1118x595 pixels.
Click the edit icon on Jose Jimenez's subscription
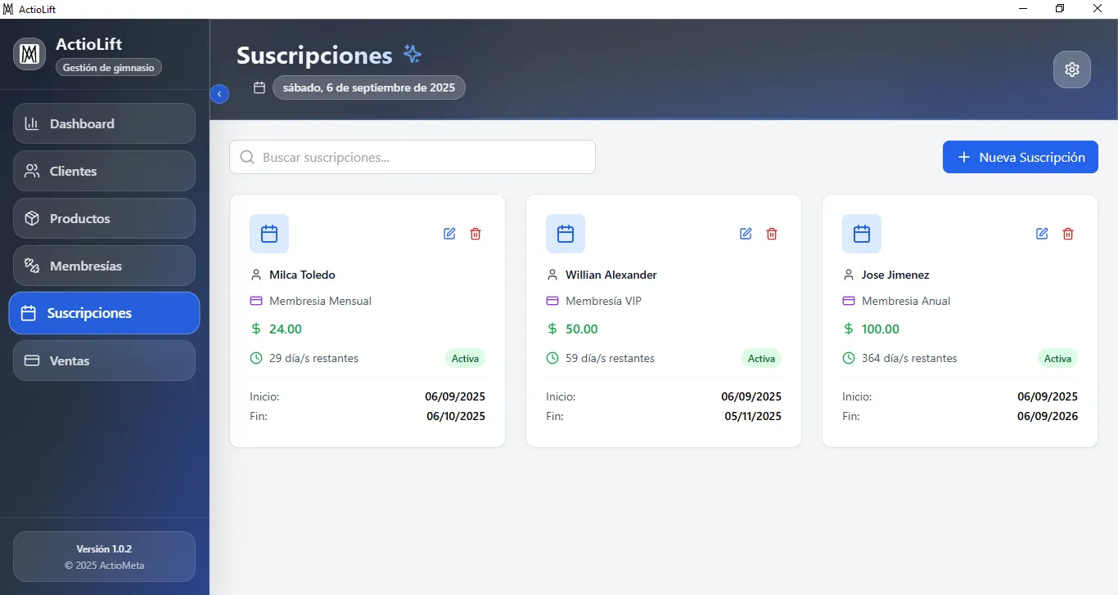point(1041,234)
